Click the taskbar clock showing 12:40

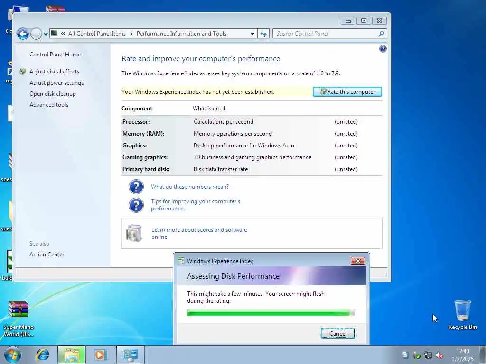[462, 355]
